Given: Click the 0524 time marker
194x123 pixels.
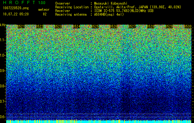Looking at the screenshot, I should (x=76, y=26).
